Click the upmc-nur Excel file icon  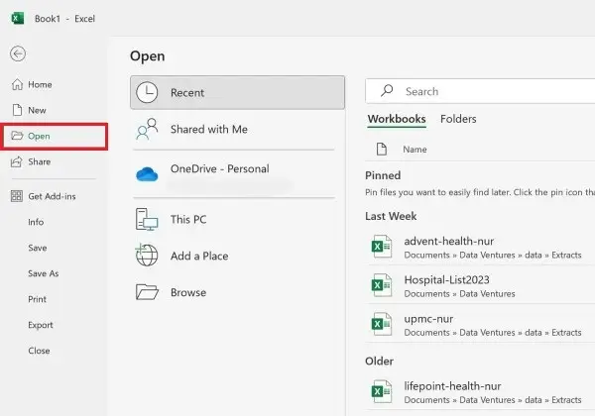point(382,324)
